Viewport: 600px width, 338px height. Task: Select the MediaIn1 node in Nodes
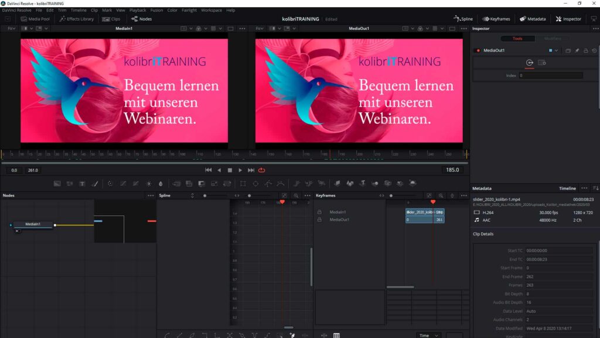(x=33, y=225)
